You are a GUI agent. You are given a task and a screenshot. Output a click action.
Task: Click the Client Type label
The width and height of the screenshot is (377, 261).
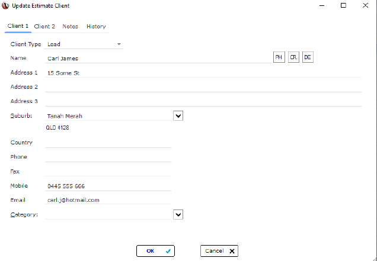click(x=25, y=44)
